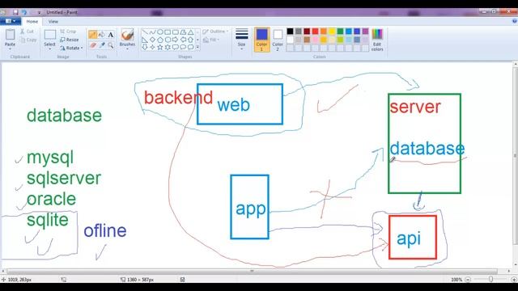Select the Text tool
The width and height of the screenshot is (518, 291).
pos(111,35)
